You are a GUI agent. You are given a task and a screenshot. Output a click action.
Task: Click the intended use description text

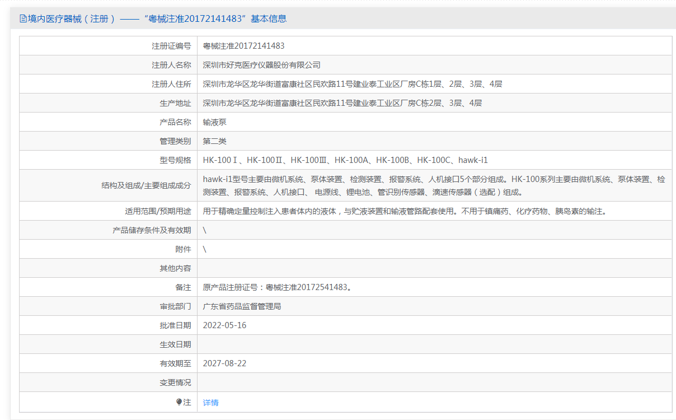404,211
